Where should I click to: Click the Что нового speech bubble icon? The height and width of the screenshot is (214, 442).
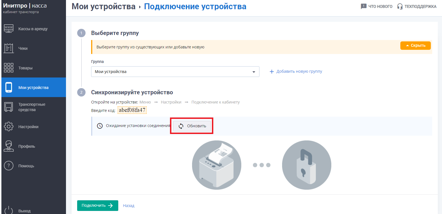pyautogui.click(x=363, y=6)
